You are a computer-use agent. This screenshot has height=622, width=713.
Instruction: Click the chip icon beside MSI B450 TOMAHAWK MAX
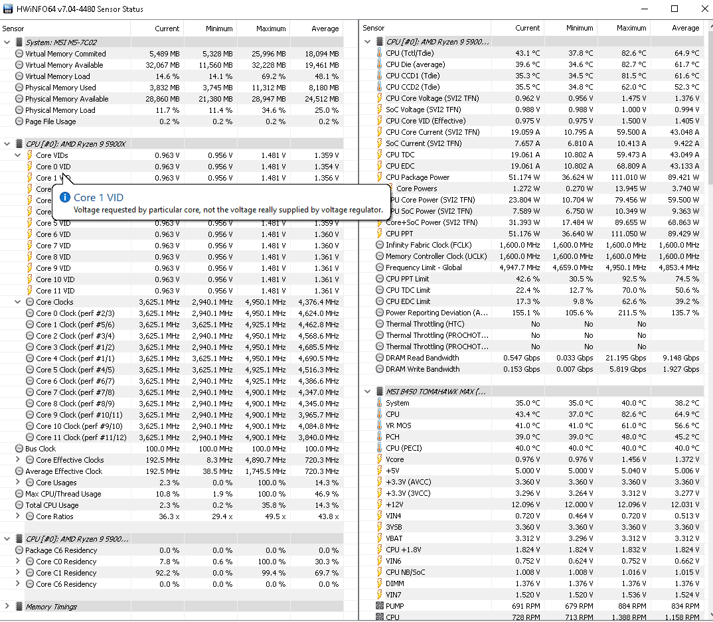[380, 392]
